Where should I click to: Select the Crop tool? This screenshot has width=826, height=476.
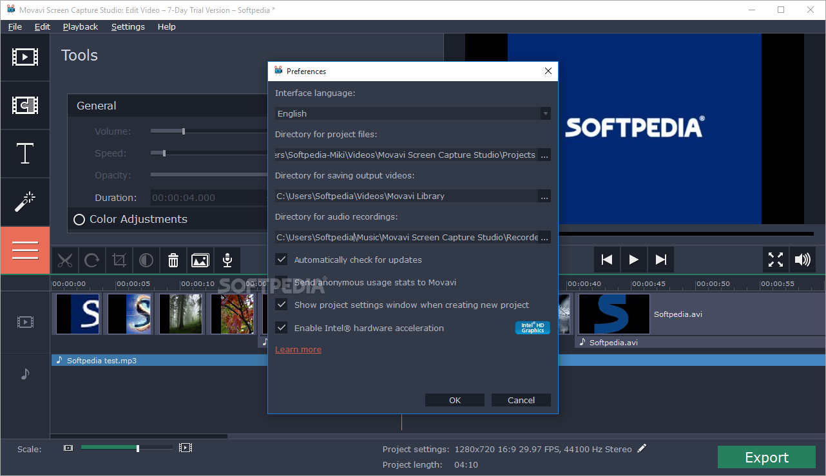[x=119, y=260]
